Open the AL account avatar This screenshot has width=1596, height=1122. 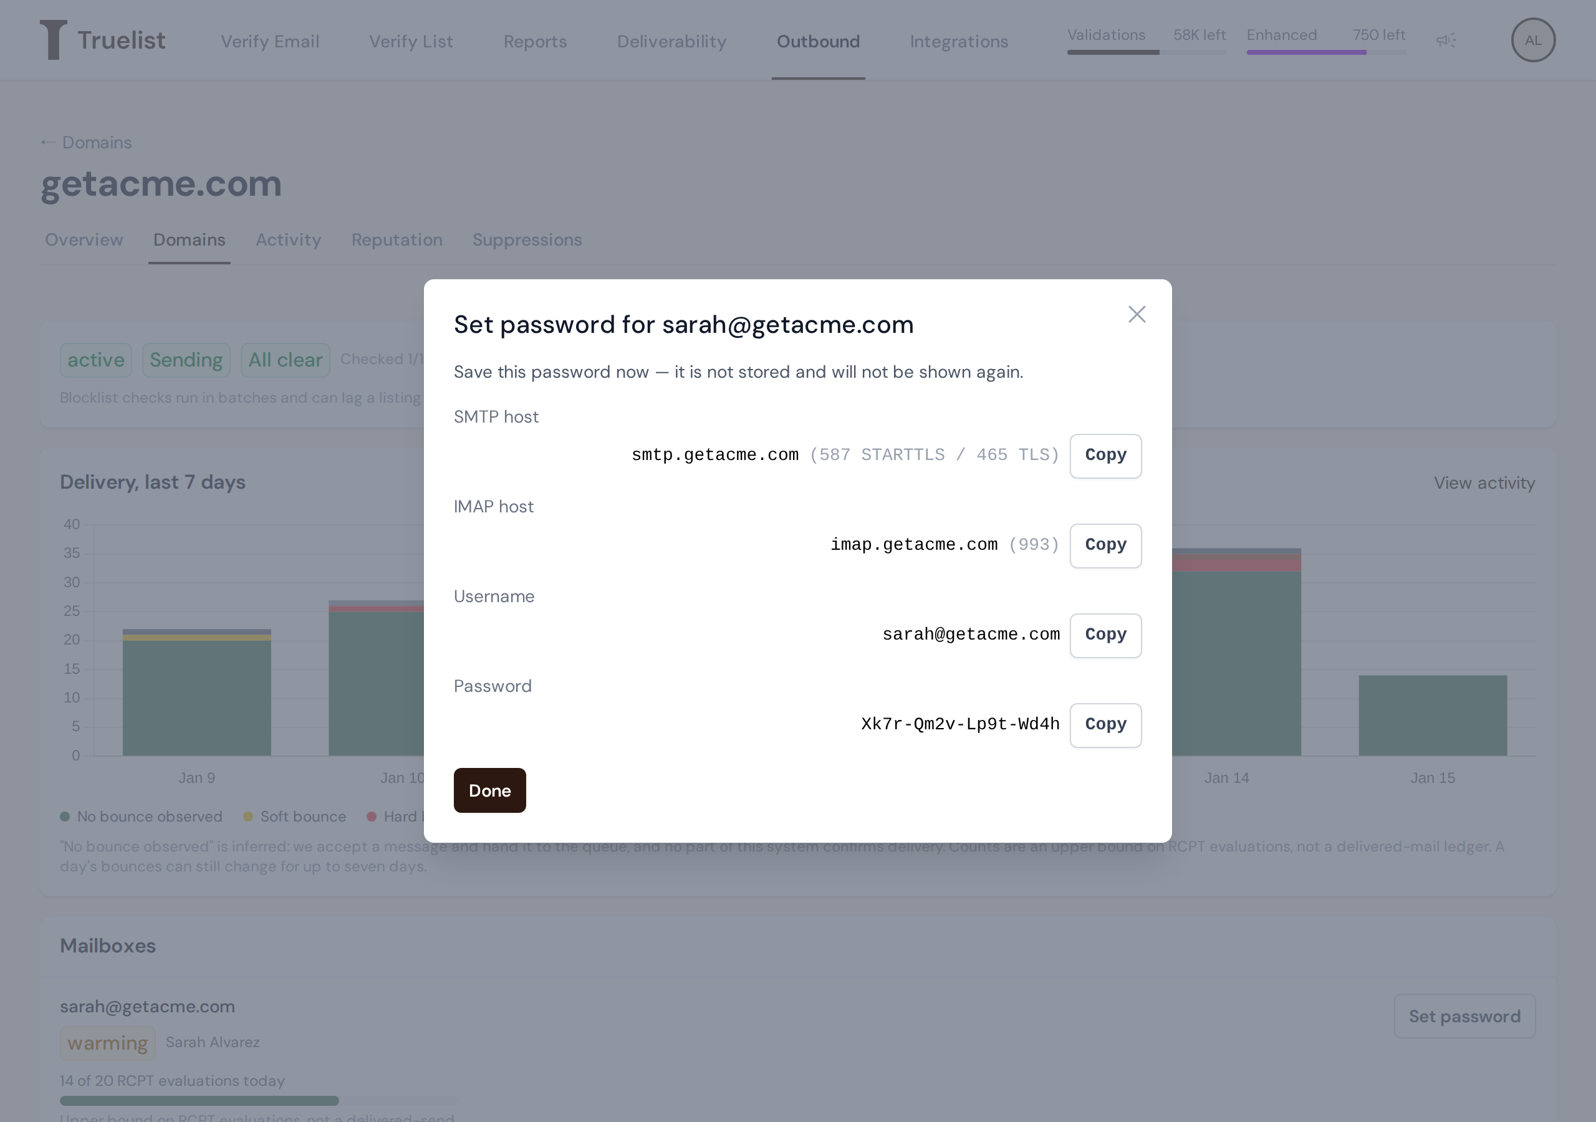coord(1533,41)
